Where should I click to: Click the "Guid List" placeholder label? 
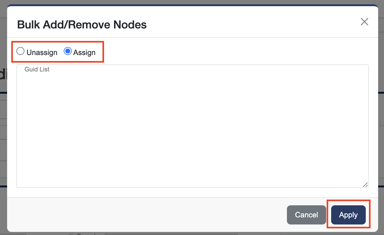click(x=37, y=69)
